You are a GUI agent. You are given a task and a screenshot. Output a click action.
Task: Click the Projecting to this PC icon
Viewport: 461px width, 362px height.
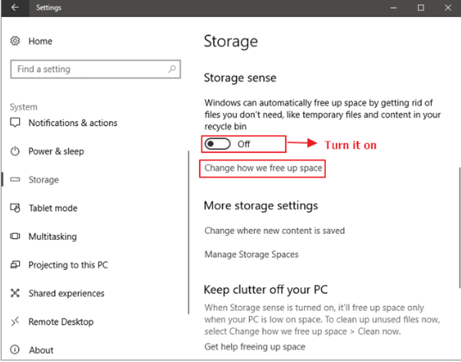coord(15,265)
